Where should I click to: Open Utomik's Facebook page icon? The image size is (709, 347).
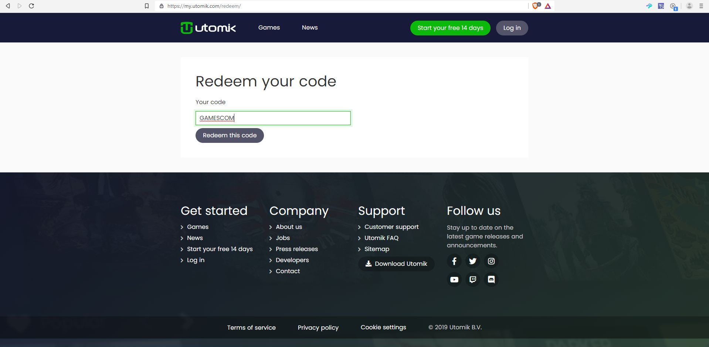pyautogui.click(x=454, y=261)
